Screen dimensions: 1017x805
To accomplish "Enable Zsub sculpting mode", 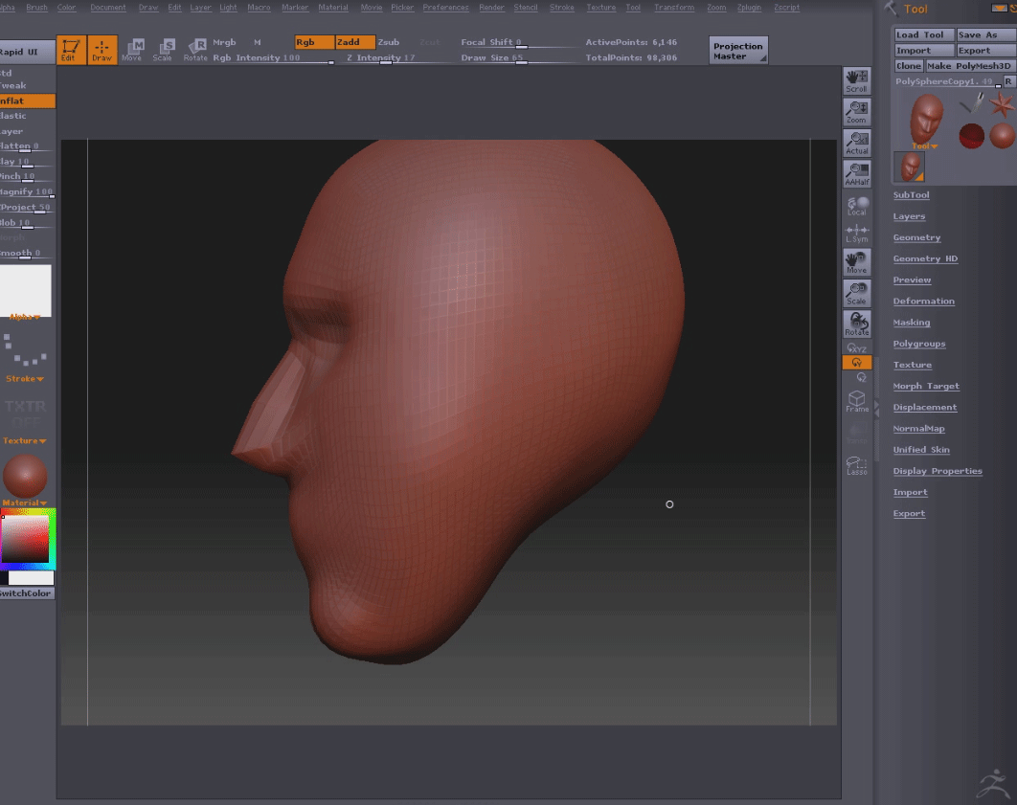I will 389,42.
